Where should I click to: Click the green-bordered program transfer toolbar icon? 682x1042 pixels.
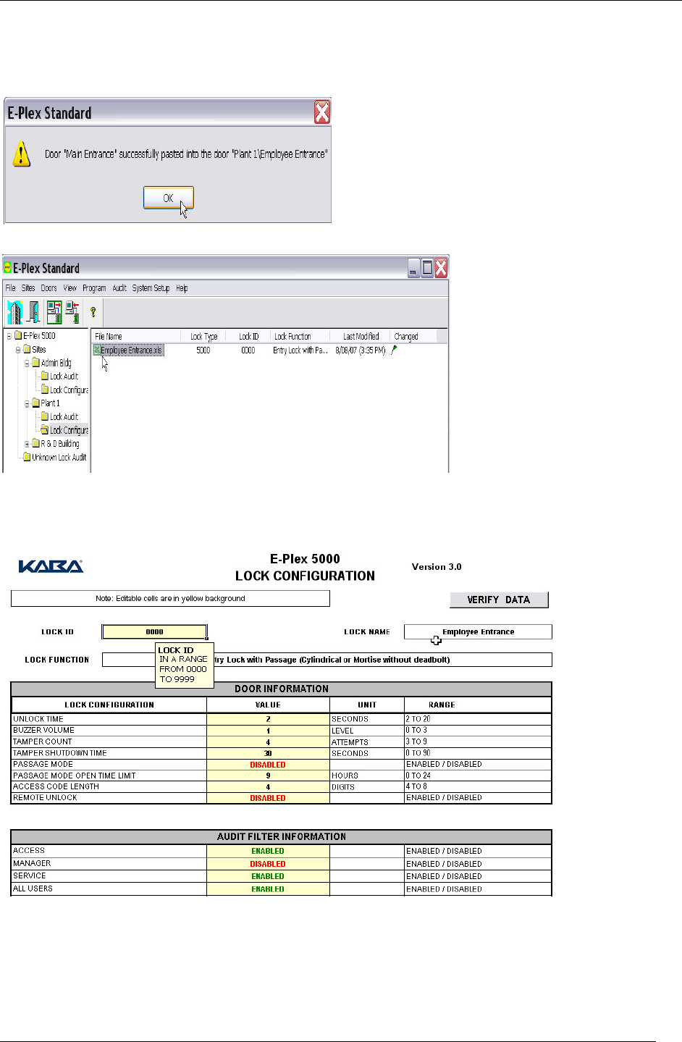54,312
